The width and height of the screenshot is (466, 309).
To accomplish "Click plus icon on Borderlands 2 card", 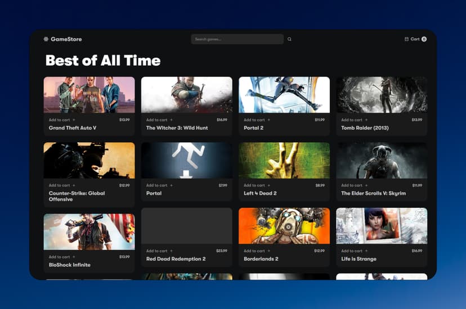I will (269, 251).
